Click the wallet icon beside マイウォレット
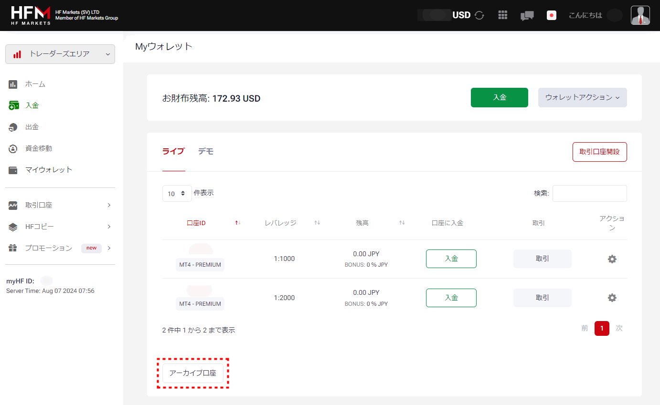 [13, 170]
